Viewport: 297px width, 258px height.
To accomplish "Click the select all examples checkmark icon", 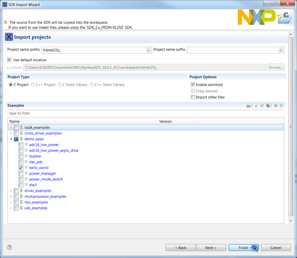I will tap(262, 106).
